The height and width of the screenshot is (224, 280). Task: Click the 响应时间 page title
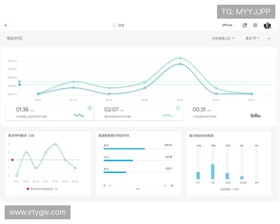(14, 38)
